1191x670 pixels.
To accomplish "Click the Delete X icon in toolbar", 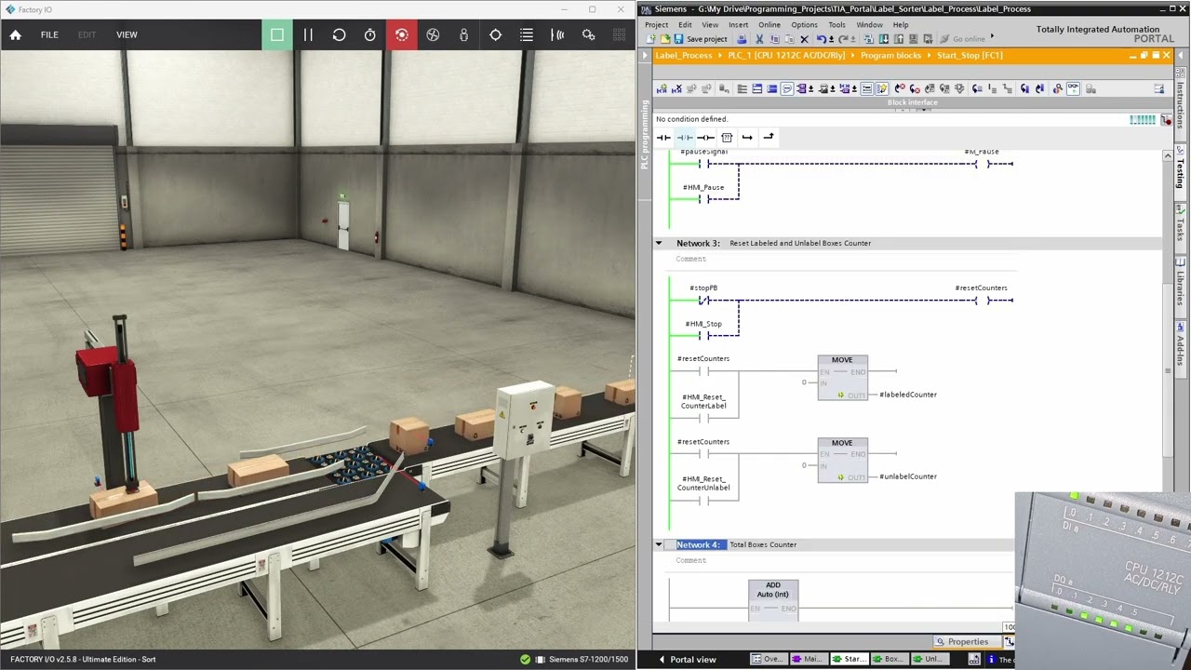I will click(804, 39).
